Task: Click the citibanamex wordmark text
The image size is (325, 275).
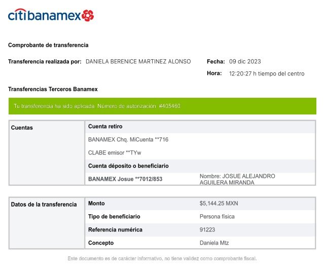Action: [44, 15]
